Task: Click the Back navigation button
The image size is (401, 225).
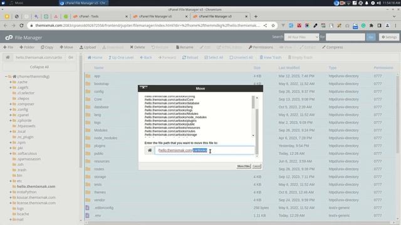Action: click(x=146, y=57)
